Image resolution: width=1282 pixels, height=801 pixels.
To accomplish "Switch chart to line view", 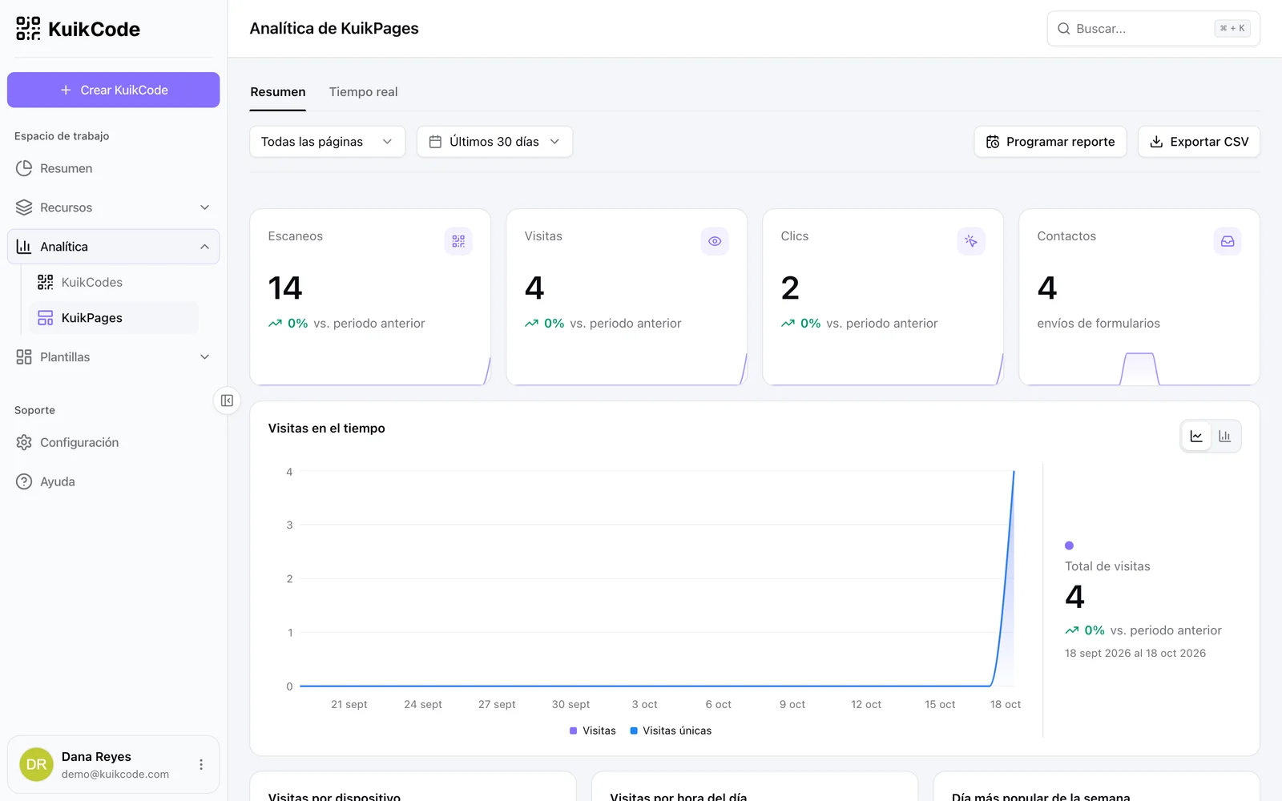I will [x=1196, y=437].
